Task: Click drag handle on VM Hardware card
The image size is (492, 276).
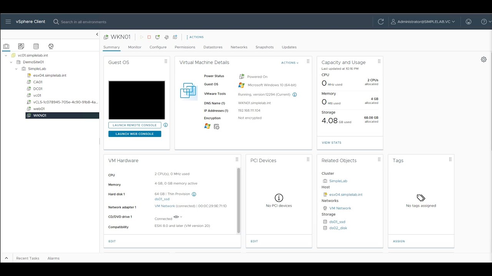Action: (237, 159)
